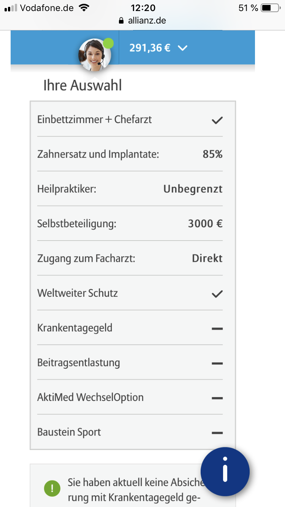Tap the battery icon in status bar
285x507 pixels.
270,8
